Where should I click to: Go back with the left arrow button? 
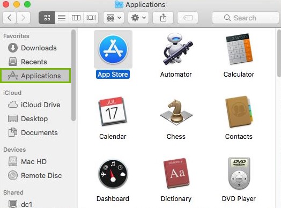click(10, 18)
